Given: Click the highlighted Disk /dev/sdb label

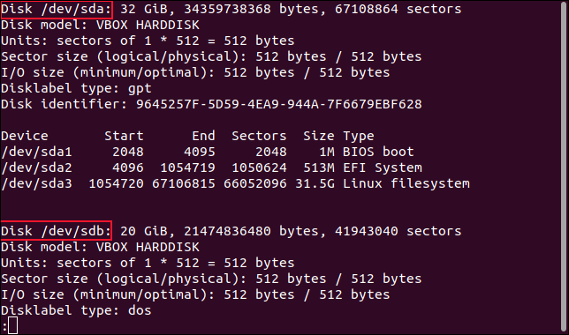Looking at the screenshot, I should coord(57,231).
